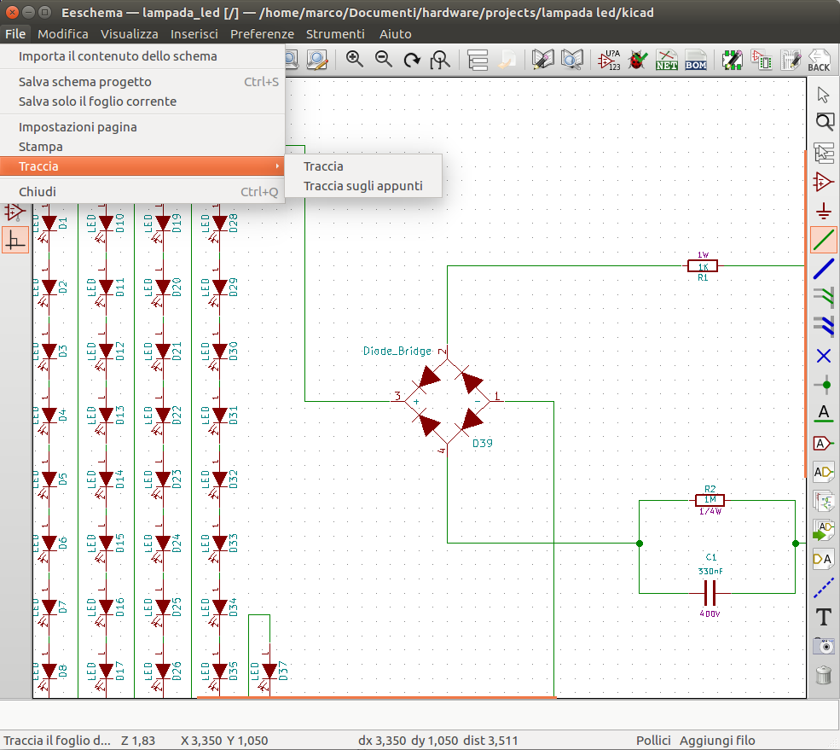
Task: Open the Annotate schematic U?A tool
Action: [609, 60]
